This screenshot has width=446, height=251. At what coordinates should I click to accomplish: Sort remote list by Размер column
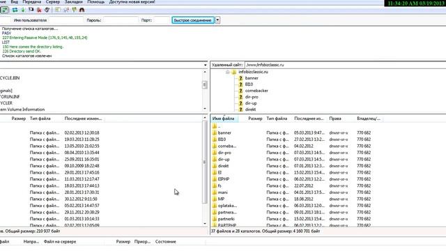(255, 119)
